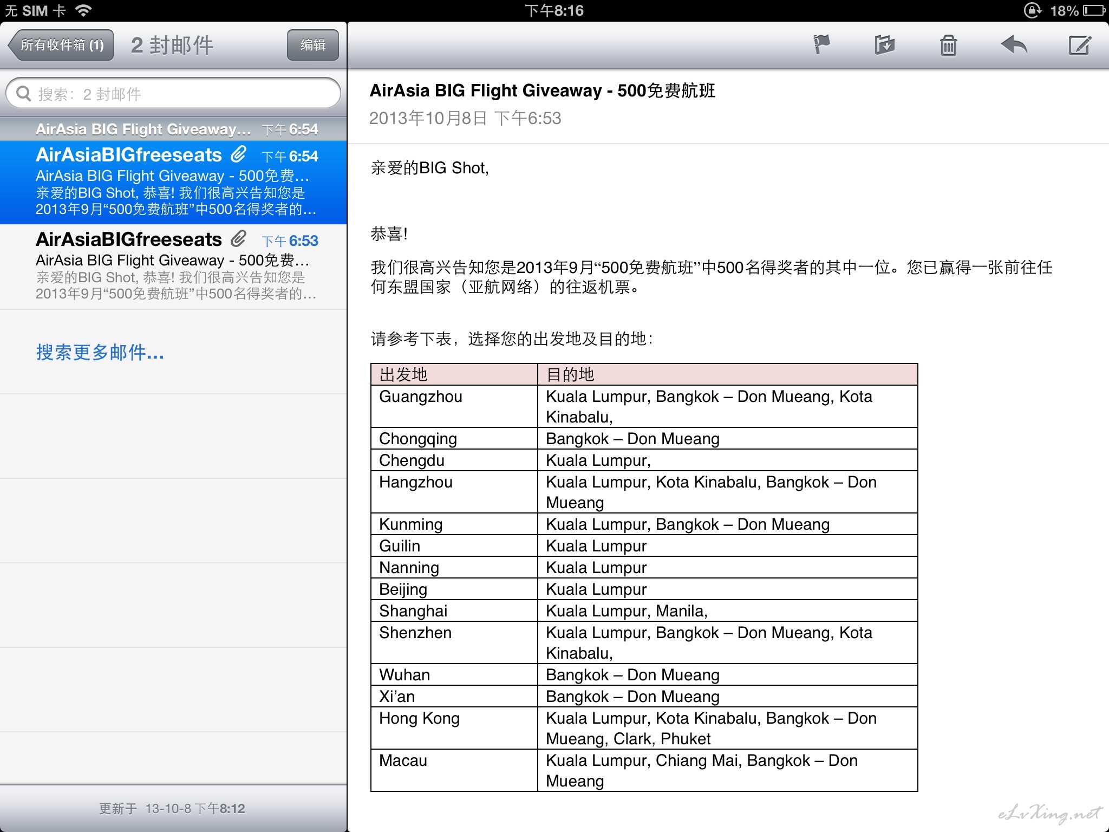Image resolution: width=1109 pixels, height=832 pixels.
Task: Flag the open email
Action: pyautogui.click(x=821, y=44)
